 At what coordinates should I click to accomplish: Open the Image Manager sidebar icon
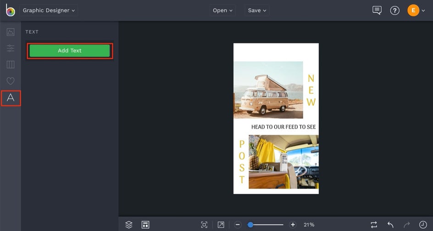pos(11,32)
